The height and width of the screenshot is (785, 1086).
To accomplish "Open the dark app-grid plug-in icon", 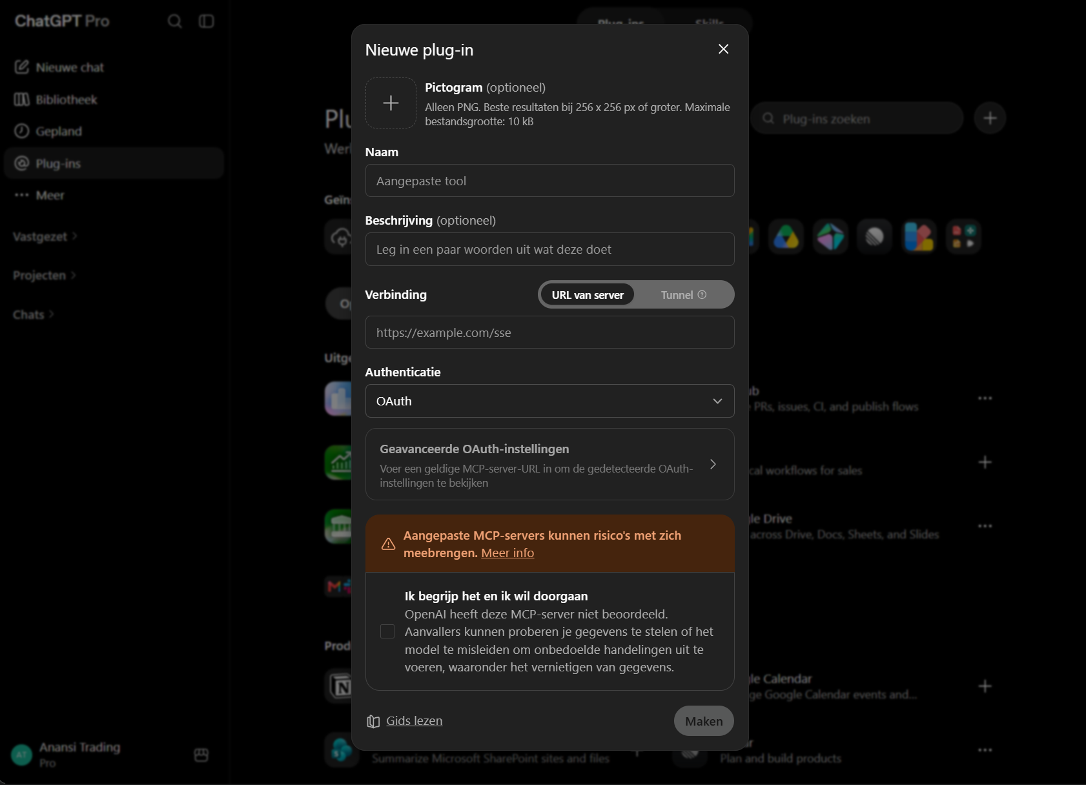I will 963,237.
